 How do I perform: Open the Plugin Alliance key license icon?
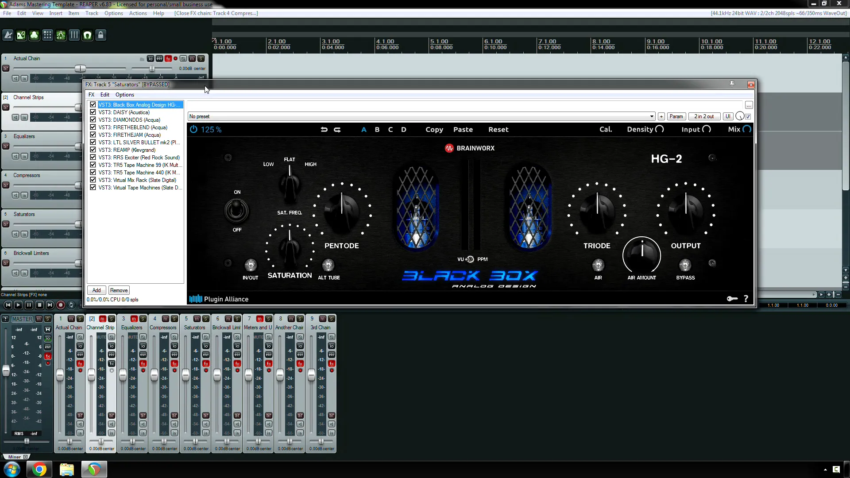point(732,299)
